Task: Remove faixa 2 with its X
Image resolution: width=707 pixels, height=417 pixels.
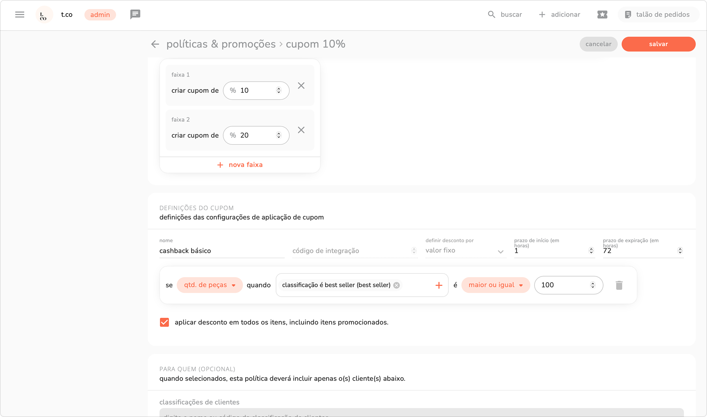Action: point(301,130)
